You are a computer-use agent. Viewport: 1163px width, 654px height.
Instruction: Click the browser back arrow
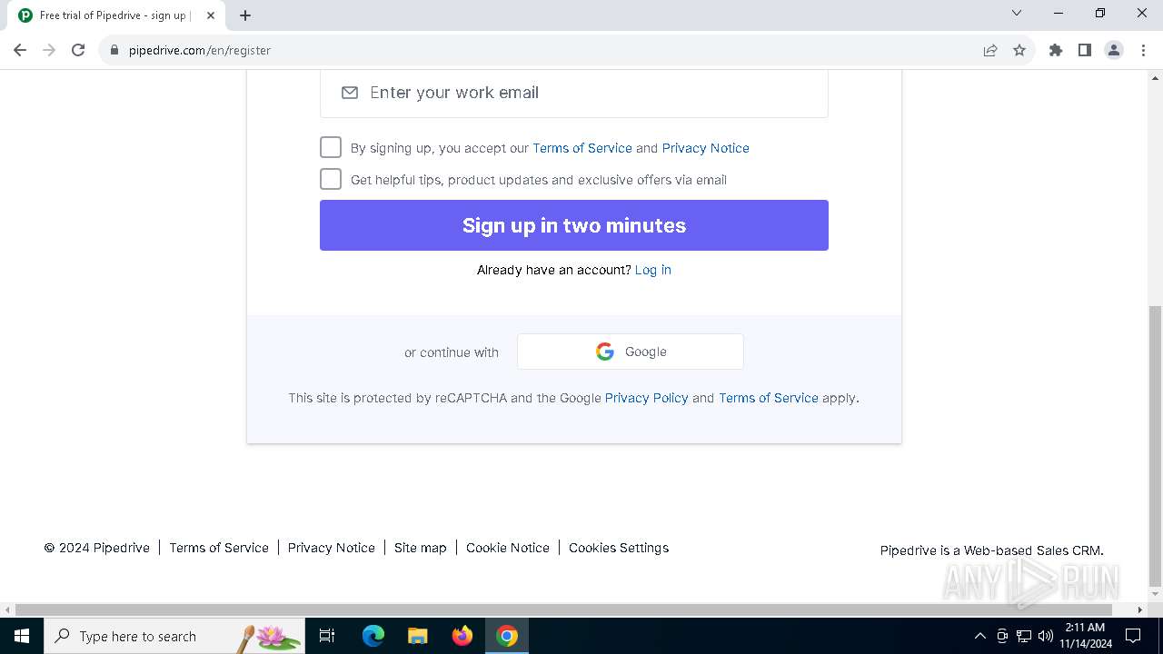[x=20, y=50]
